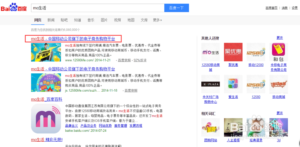Click the 人生感悟 thumbnail image
Image resolution: width=300 pixels, height=147 pixels.
pos(233,127)
